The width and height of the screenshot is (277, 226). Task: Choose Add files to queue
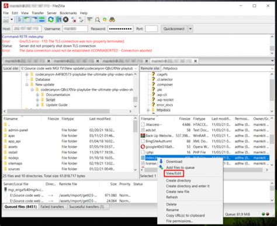pyautogui.click(x=181, y=168)
